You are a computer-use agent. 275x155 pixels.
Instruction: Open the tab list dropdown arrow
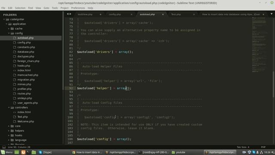(x=271, y=14)
